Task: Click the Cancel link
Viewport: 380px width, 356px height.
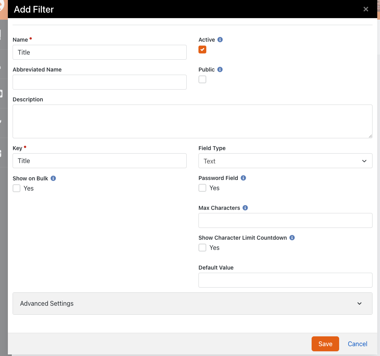Action: [x=358, y=344]
